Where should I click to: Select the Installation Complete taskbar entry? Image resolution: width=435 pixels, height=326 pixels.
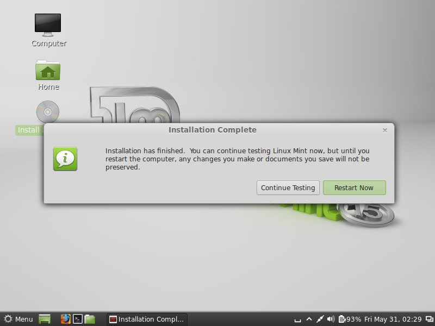pyautogui.click(x=146, y=319)
